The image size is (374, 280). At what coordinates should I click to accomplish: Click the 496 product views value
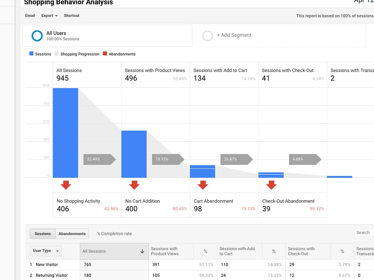tap(131, 78)
